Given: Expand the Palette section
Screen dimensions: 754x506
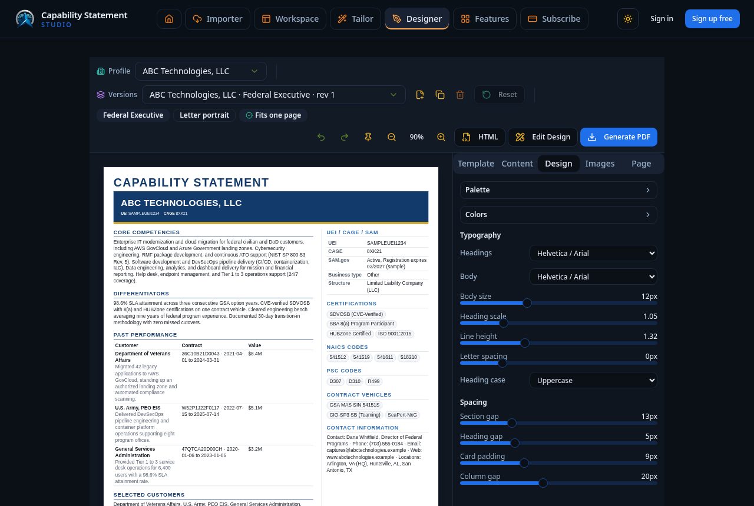Looking at the screenshot, I should point(558,190).
